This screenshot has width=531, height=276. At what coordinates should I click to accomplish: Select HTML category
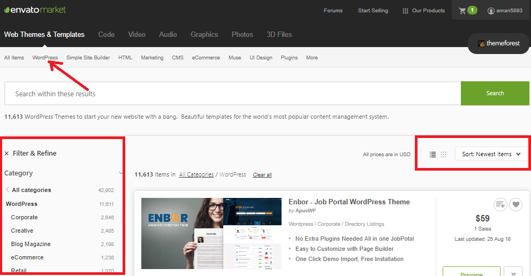pos(125,58)
